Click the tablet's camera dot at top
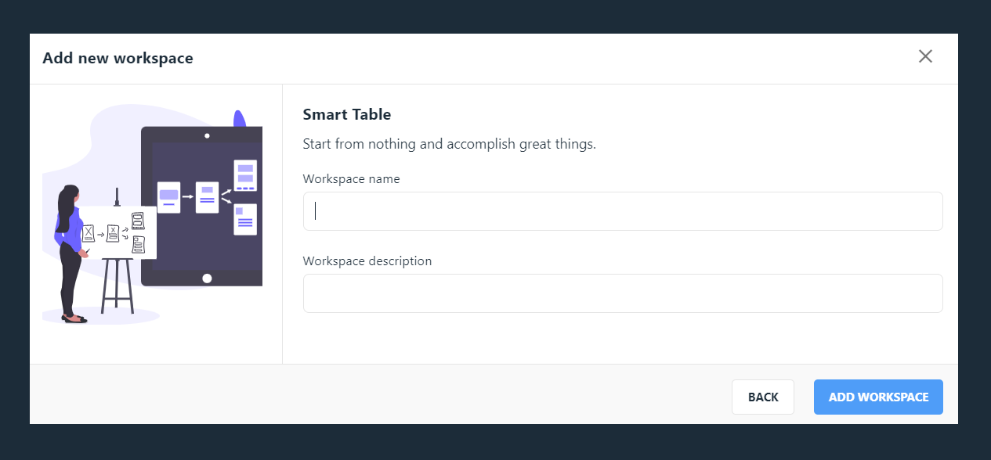991x460 pixels. coord(207,135)
